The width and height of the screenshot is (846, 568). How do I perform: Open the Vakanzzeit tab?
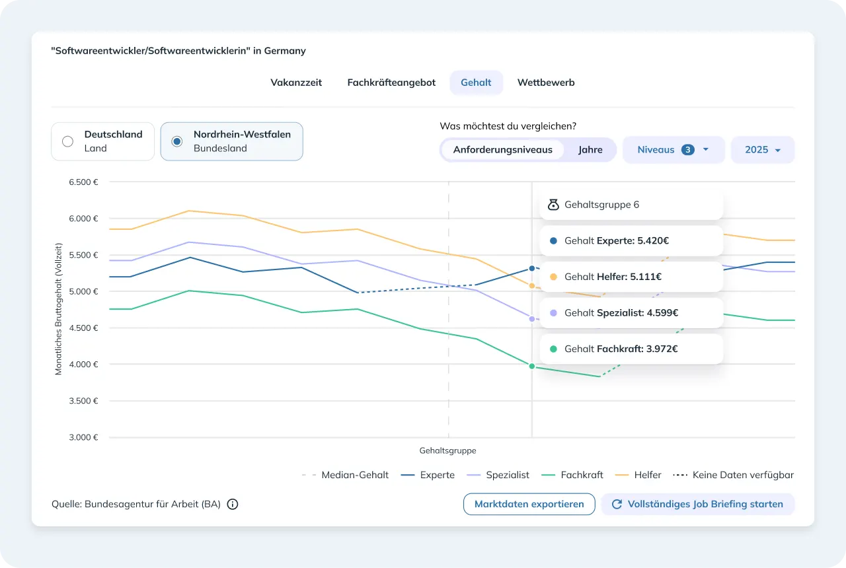tap(296, 83)
